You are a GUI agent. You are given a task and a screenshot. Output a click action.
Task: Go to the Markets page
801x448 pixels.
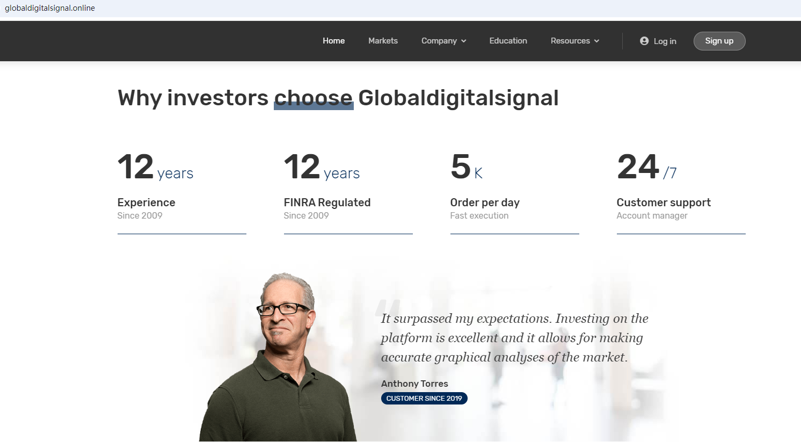pyautogui.click(x=383, y=41)
